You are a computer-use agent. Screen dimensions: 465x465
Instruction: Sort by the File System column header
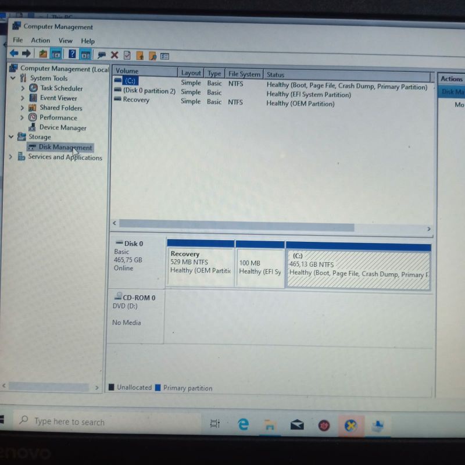pyautogui.click(x=244, y=74)
